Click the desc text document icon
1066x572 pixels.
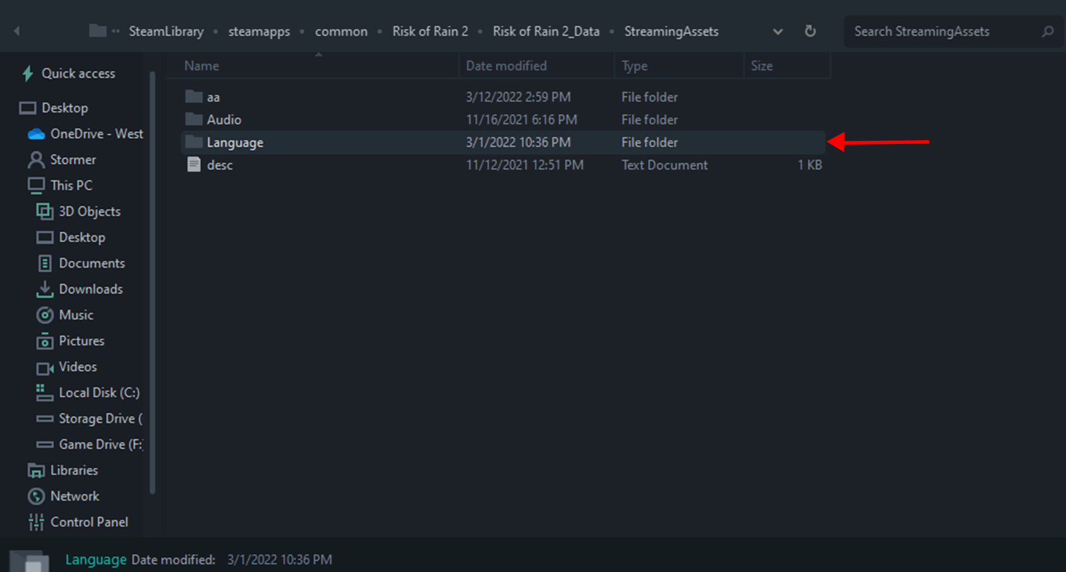(x=194, y=165)
